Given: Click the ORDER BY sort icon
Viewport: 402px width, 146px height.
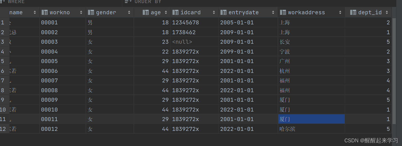Looking at the screenshot, I should [x=128, y=2].
